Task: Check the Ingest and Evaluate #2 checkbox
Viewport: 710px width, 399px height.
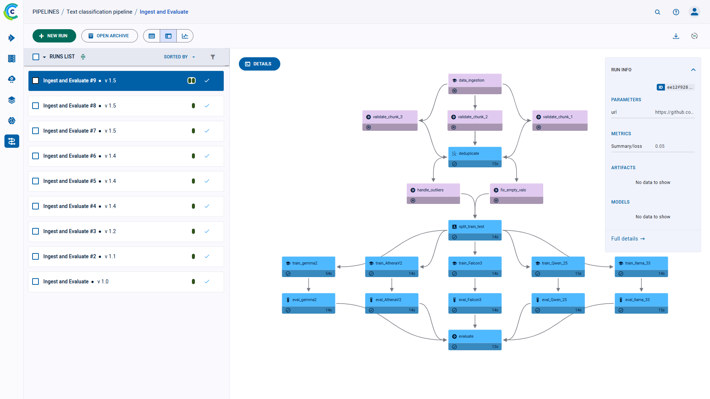Action: pyautogui.click(x=35, y=256)
